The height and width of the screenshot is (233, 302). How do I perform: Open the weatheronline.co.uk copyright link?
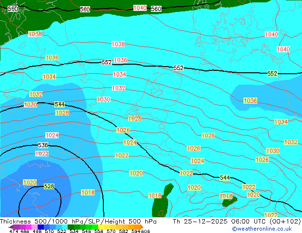(x=262, y=229)
